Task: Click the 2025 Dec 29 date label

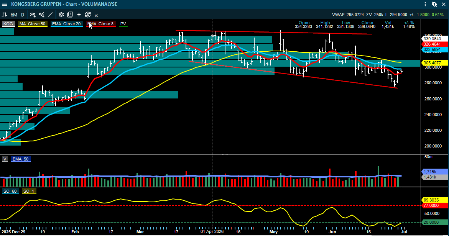Action: [x=13, y=232]
